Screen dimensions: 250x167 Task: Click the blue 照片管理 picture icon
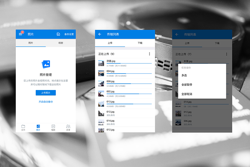pos(46,65)
